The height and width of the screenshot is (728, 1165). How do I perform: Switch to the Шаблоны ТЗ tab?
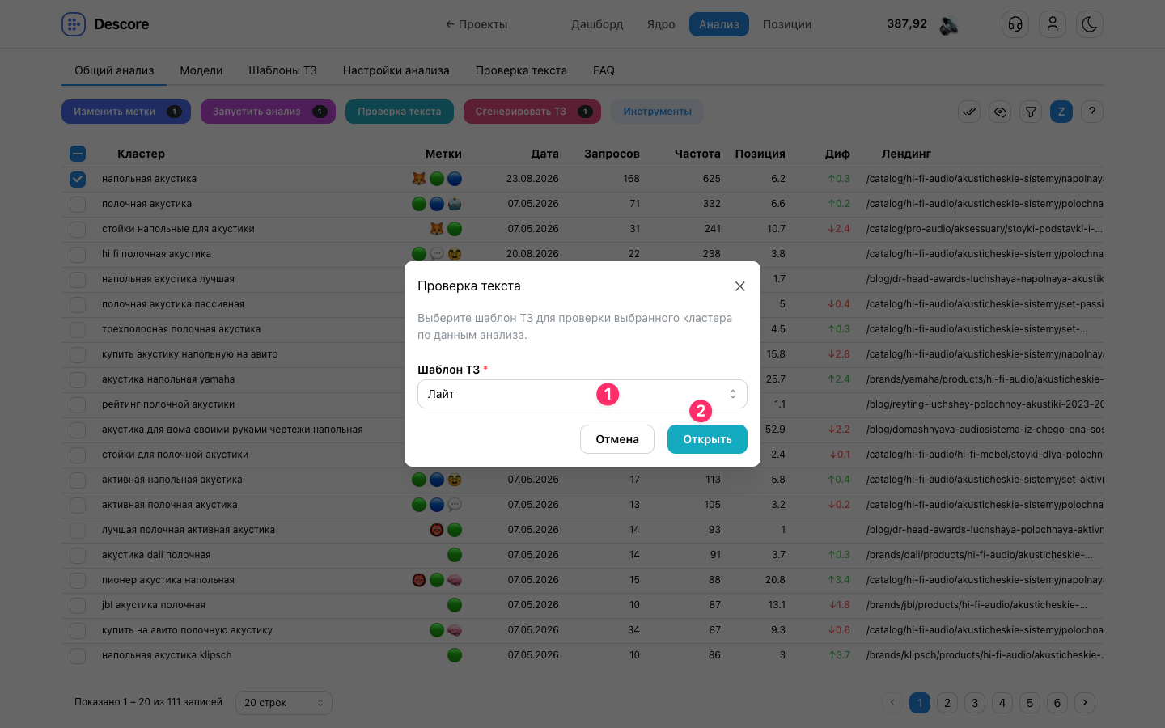tap(282, 70)
